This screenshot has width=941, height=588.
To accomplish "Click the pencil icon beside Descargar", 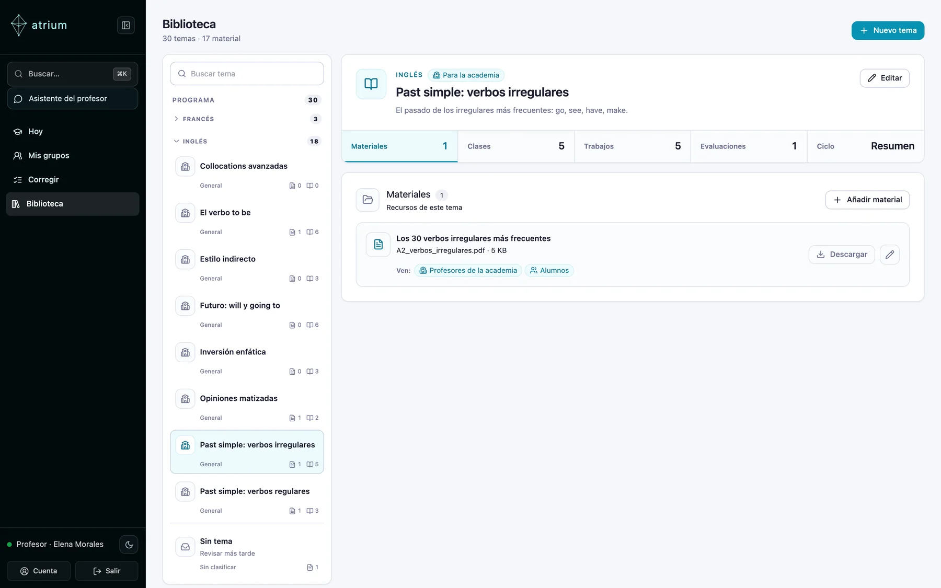I will [889, 255].
